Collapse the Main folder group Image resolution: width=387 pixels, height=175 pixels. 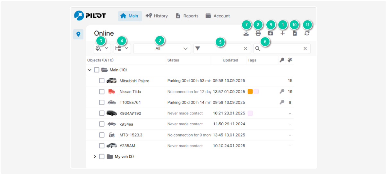pyautogui.click(x=90, y=70)
